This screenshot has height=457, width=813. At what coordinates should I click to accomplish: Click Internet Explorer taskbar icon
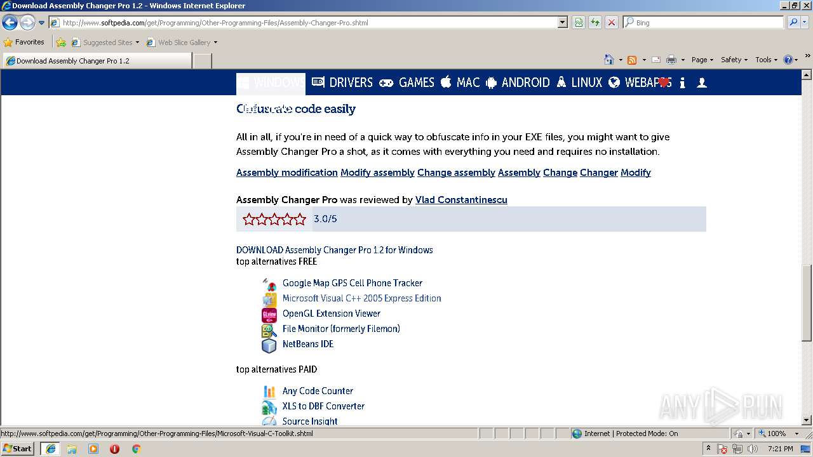tap(50, 448)
